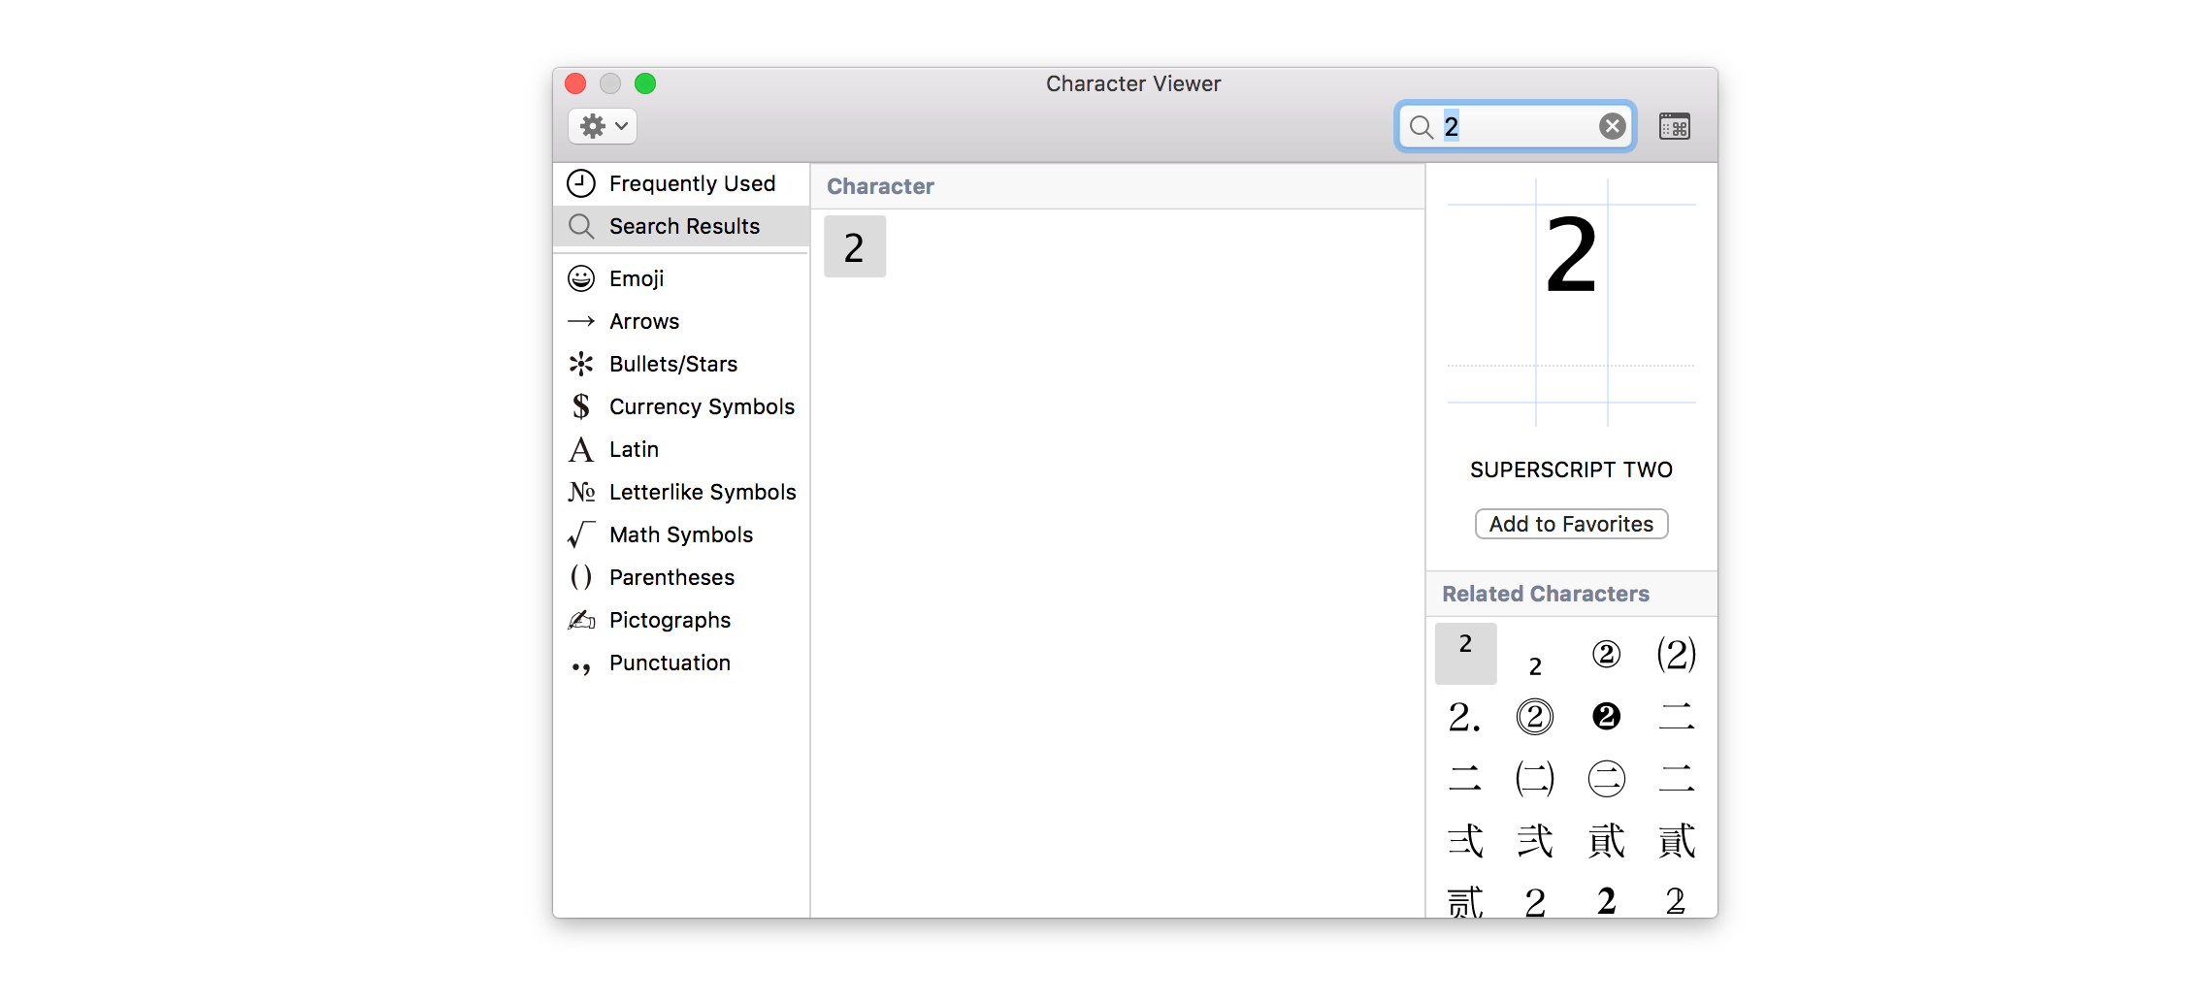
Task: Pick the circled digit two related character
Action: click(x=1606, y=654)
